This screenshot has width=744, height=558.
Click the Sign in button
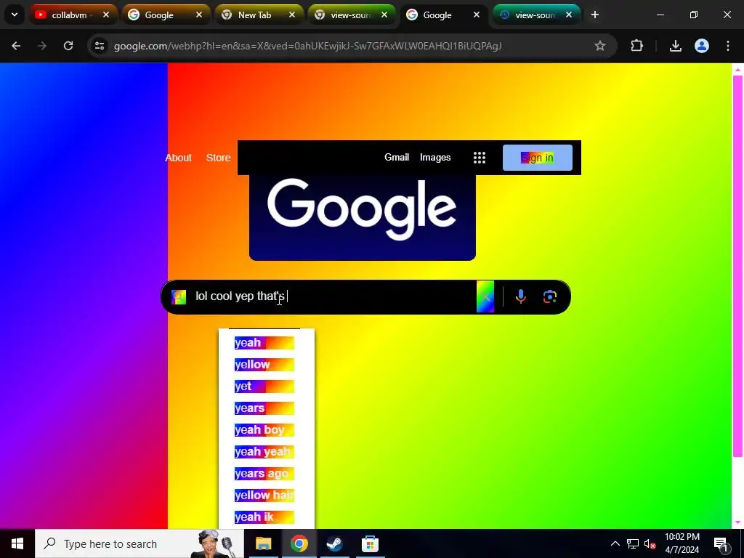coord(538,158)
